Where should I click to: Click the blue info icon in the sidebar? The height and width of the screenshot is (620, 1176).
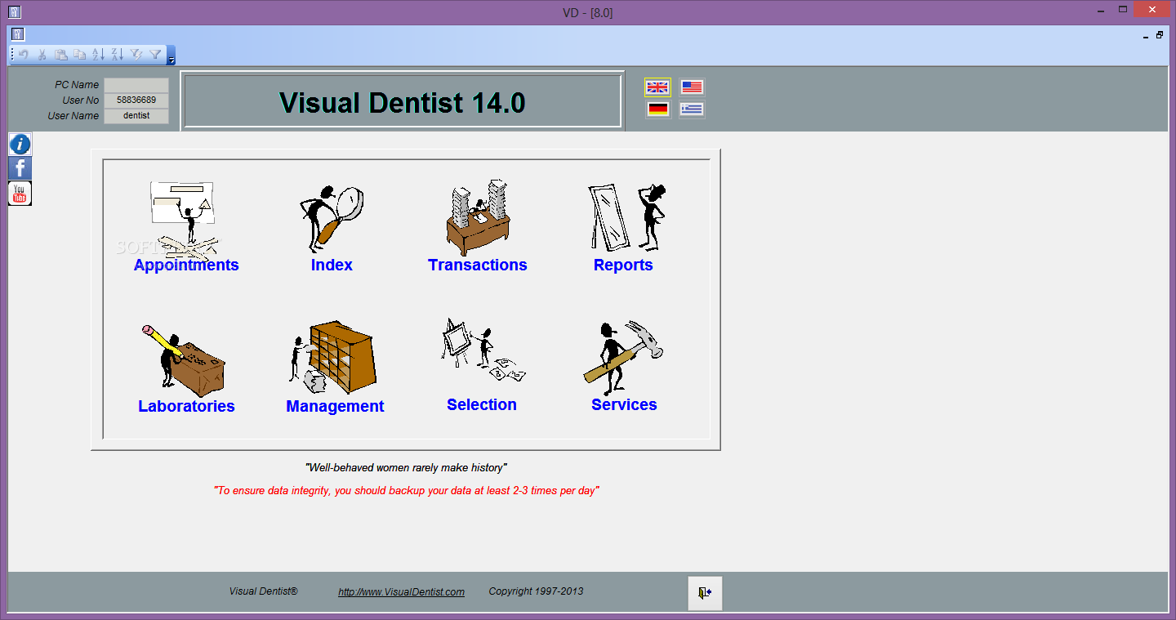coord(20,145)
